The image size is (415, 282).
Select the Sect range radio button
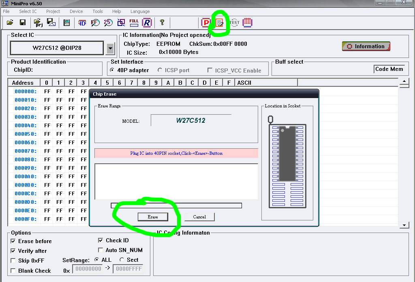point(122,260)
